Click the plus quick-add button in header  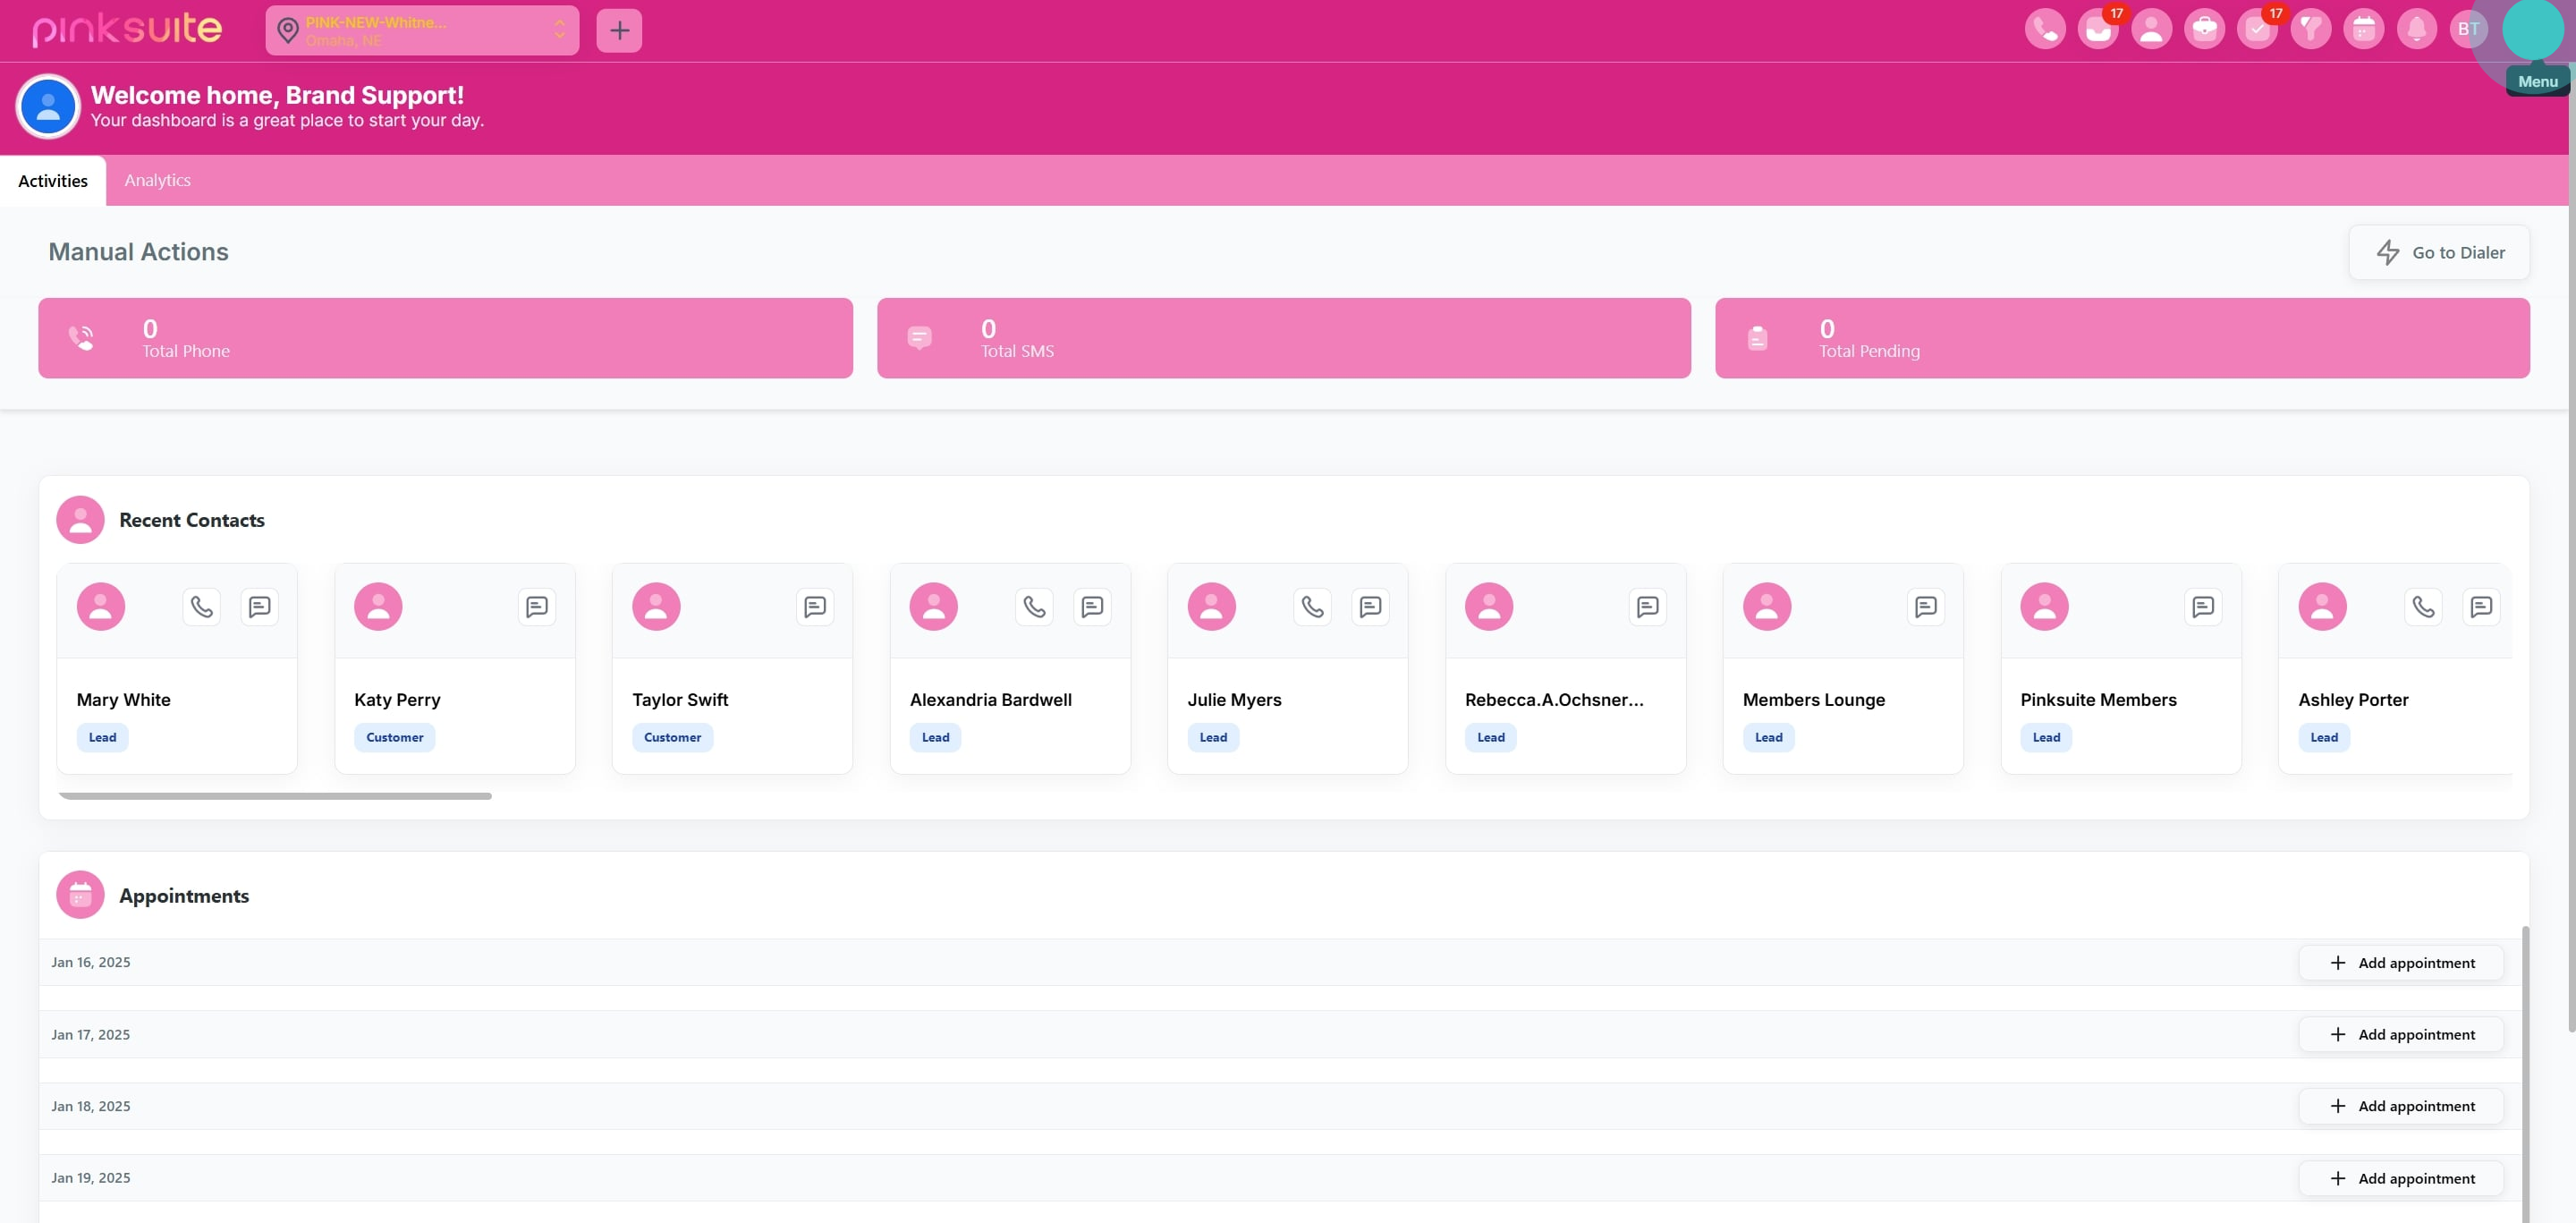pos(619,30)
